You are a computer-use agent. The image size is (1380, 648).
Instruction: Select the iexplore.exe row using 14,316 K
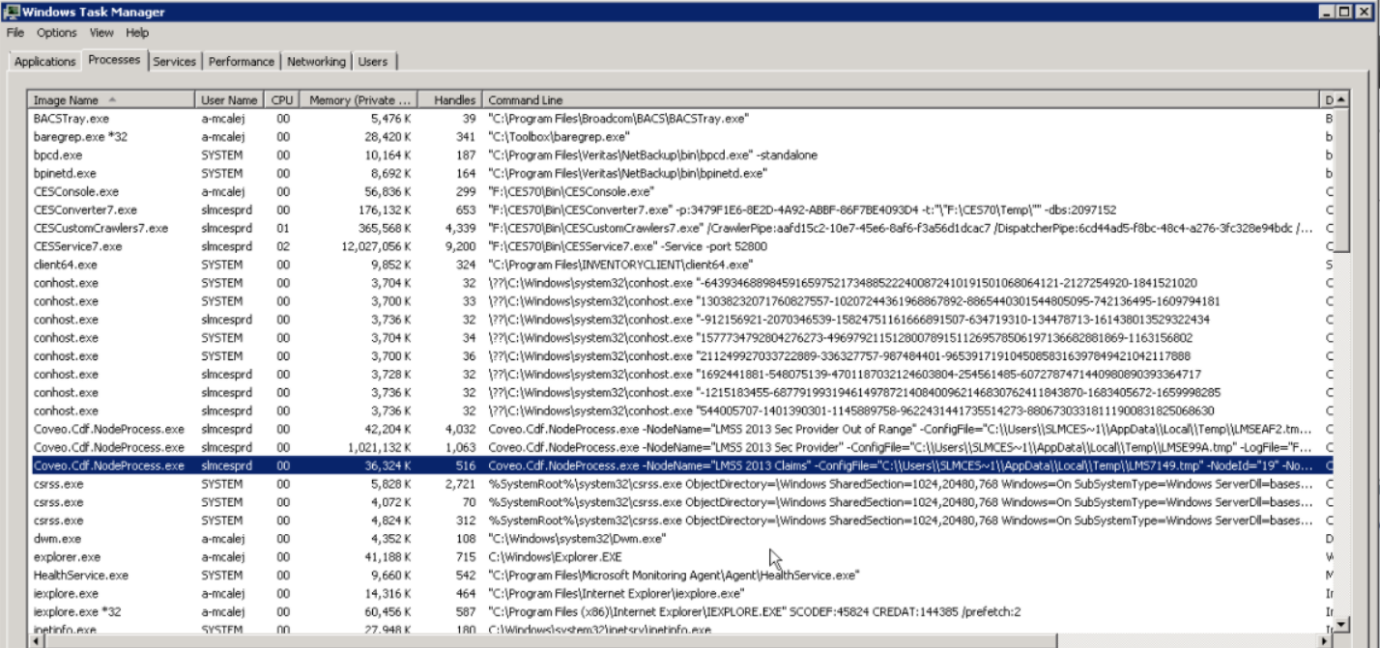(x=681, y=594)
